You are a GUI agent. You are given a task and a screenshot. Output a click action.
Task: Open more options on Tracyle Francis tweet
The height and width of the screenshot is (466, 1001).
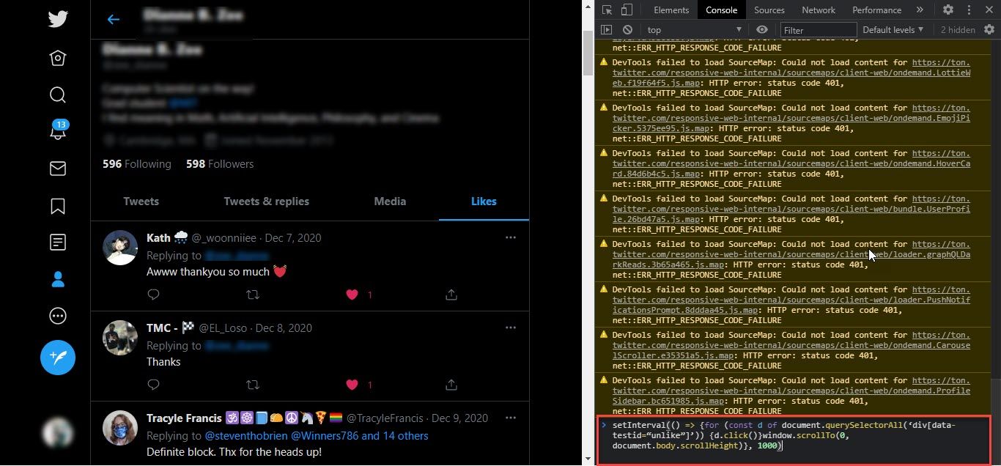pyautogui.click(x=511, y=418)
